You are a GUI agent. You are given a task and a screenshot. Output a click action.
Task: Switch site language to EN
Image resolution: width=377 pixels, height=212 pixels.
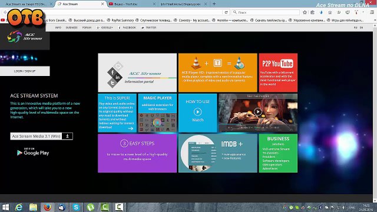click(361, 28)
